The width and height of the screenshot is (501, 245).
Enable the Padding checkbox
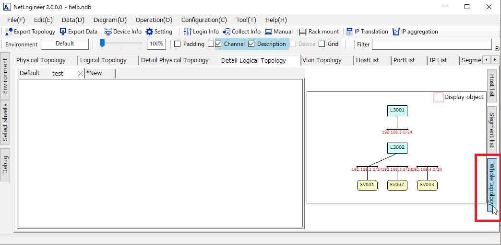point(178,44)
